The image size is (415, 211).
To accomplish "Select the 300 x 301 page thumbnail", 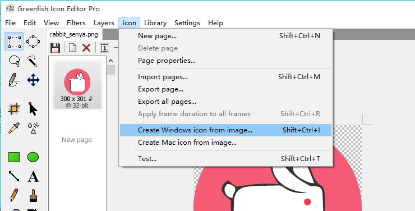I will coord(77,85).
